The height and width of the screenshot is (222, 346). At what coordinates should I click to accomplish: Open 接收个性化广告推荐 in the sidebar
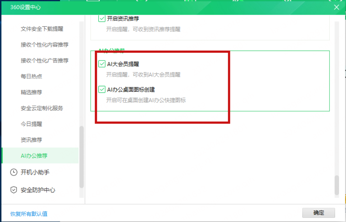(45, 61)
